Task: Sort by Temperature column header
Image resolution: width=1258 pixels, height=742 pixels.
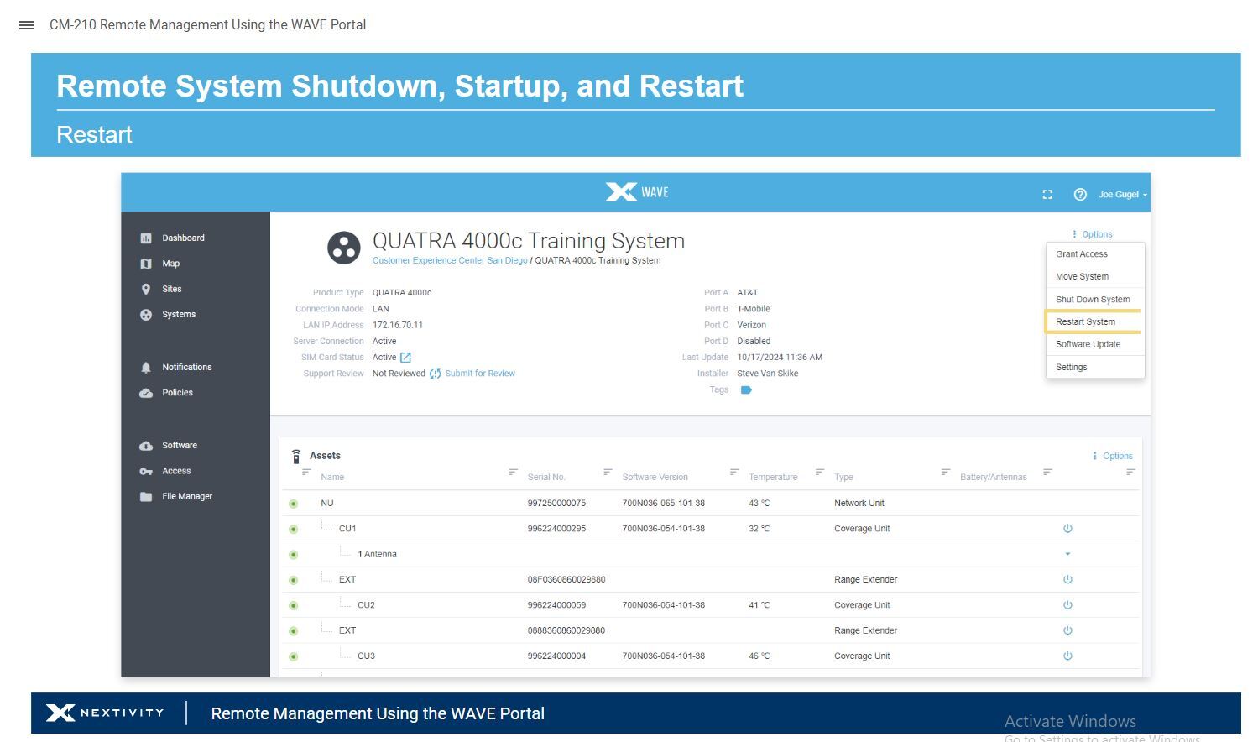Action: pyautogui.click(x=773, y=478)
